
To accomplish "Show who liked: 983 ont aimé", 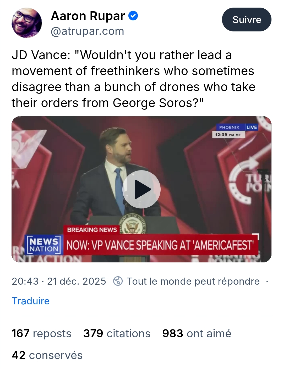I will pyautogui.click(x=197, y=333).
